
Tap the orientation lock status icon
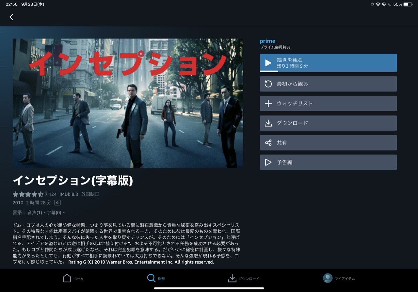click(x=384, y=4)
